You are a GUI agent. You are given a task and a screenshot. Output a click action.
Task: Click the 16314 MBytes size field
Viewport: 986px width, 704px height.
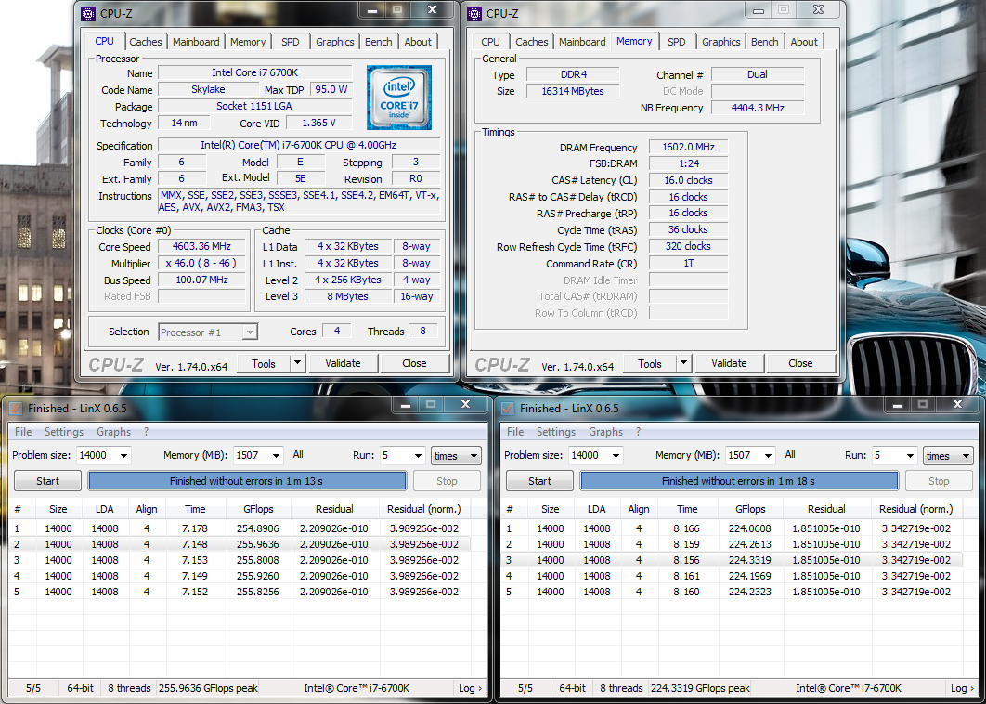coord(572,91)
